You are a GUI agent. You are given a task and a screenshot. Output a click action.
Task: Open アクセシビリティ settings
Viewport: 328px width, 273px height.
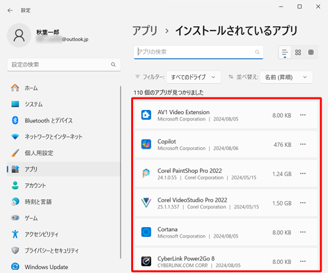click(64, 234)
